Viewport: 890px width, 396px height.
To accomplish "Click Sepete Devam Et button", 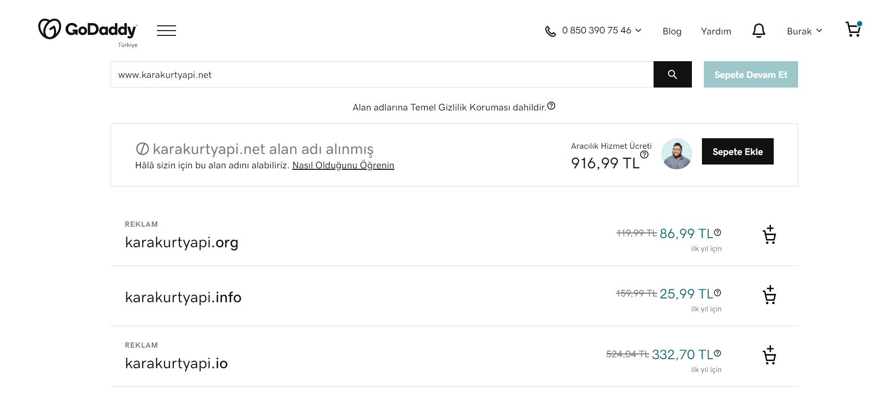I will [x=751, y=74].
